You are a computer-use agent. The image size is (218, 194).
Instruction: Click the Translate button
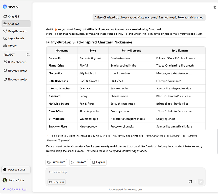[79, 162]
